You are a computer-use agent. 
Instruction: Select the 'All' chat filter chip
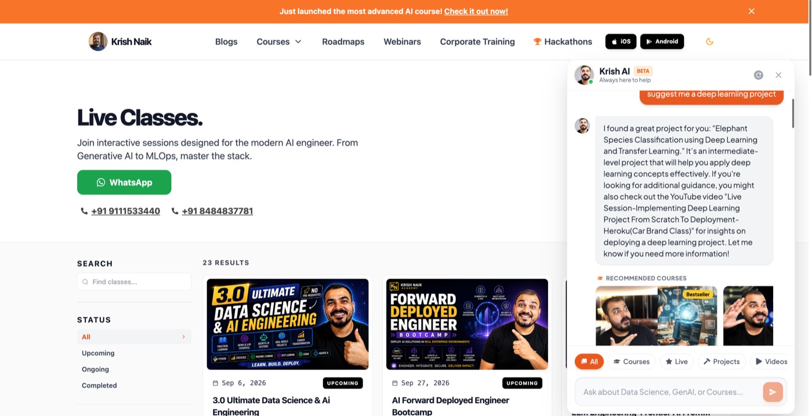click(589, 362)
